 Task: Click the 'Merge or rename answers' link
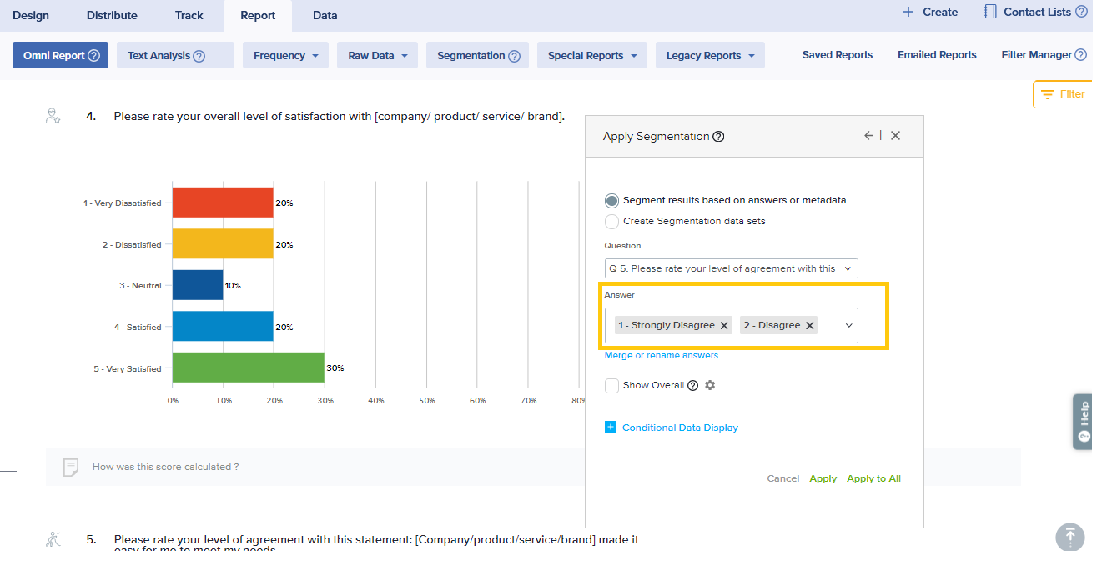click(x=661, y=355)
